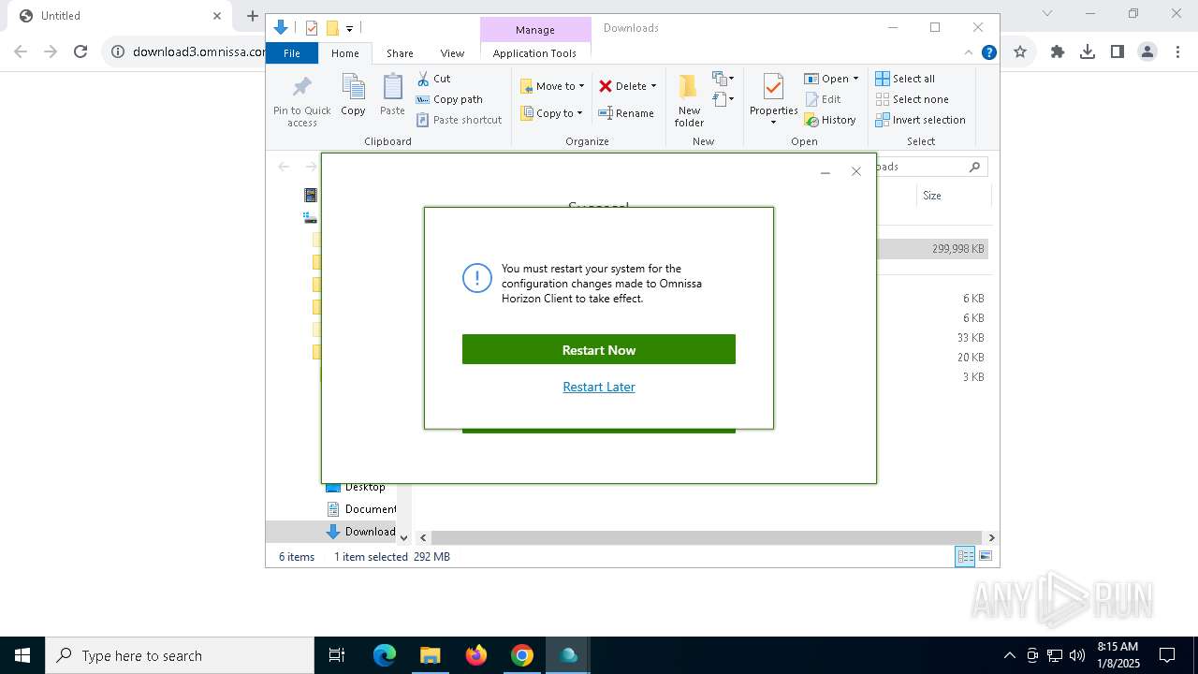Open file History from ribbon
1198x674 pixels.
click(830, 120)
